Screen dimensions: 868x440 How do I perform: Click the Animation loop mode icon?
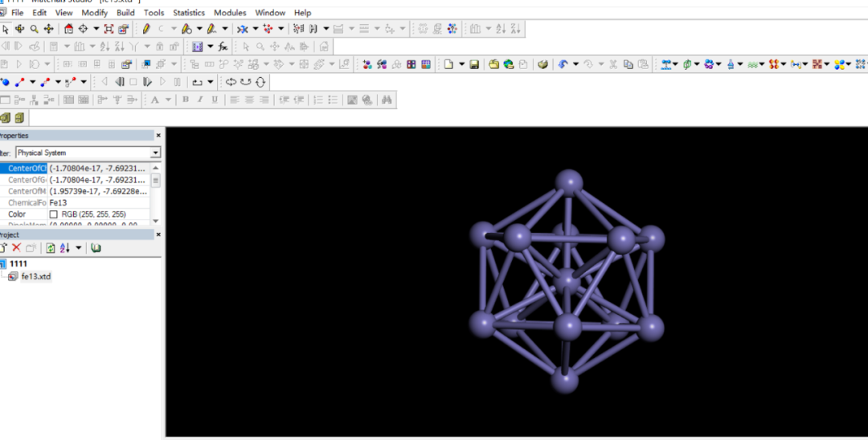tap(197, 82)
